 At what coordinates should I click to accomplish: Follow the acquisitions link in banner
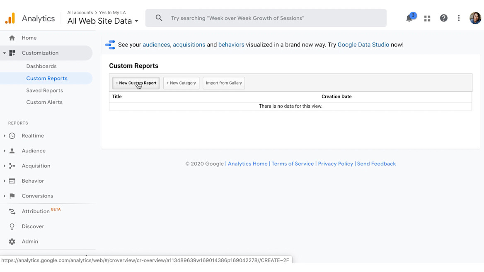(x=189, y=45)
